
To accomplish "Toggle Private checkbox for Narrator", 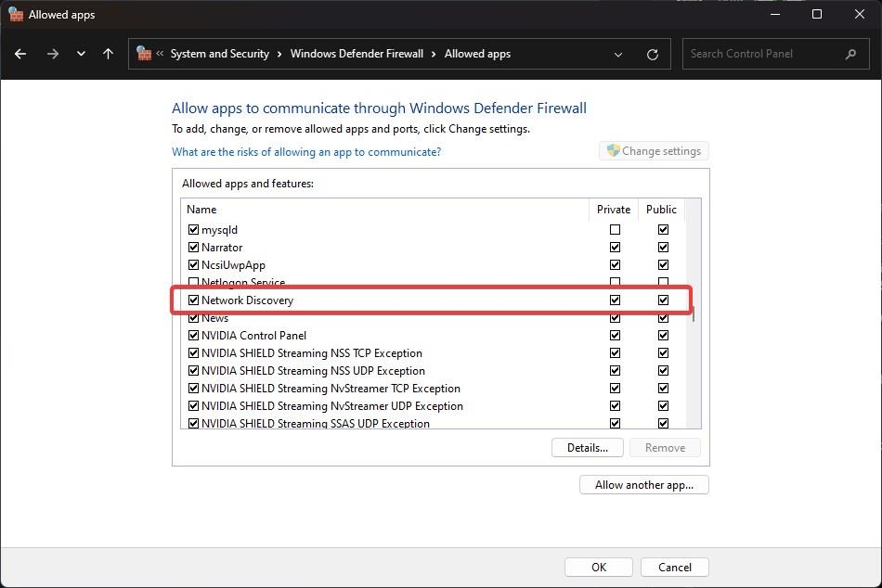I will [x=615, y=247].
